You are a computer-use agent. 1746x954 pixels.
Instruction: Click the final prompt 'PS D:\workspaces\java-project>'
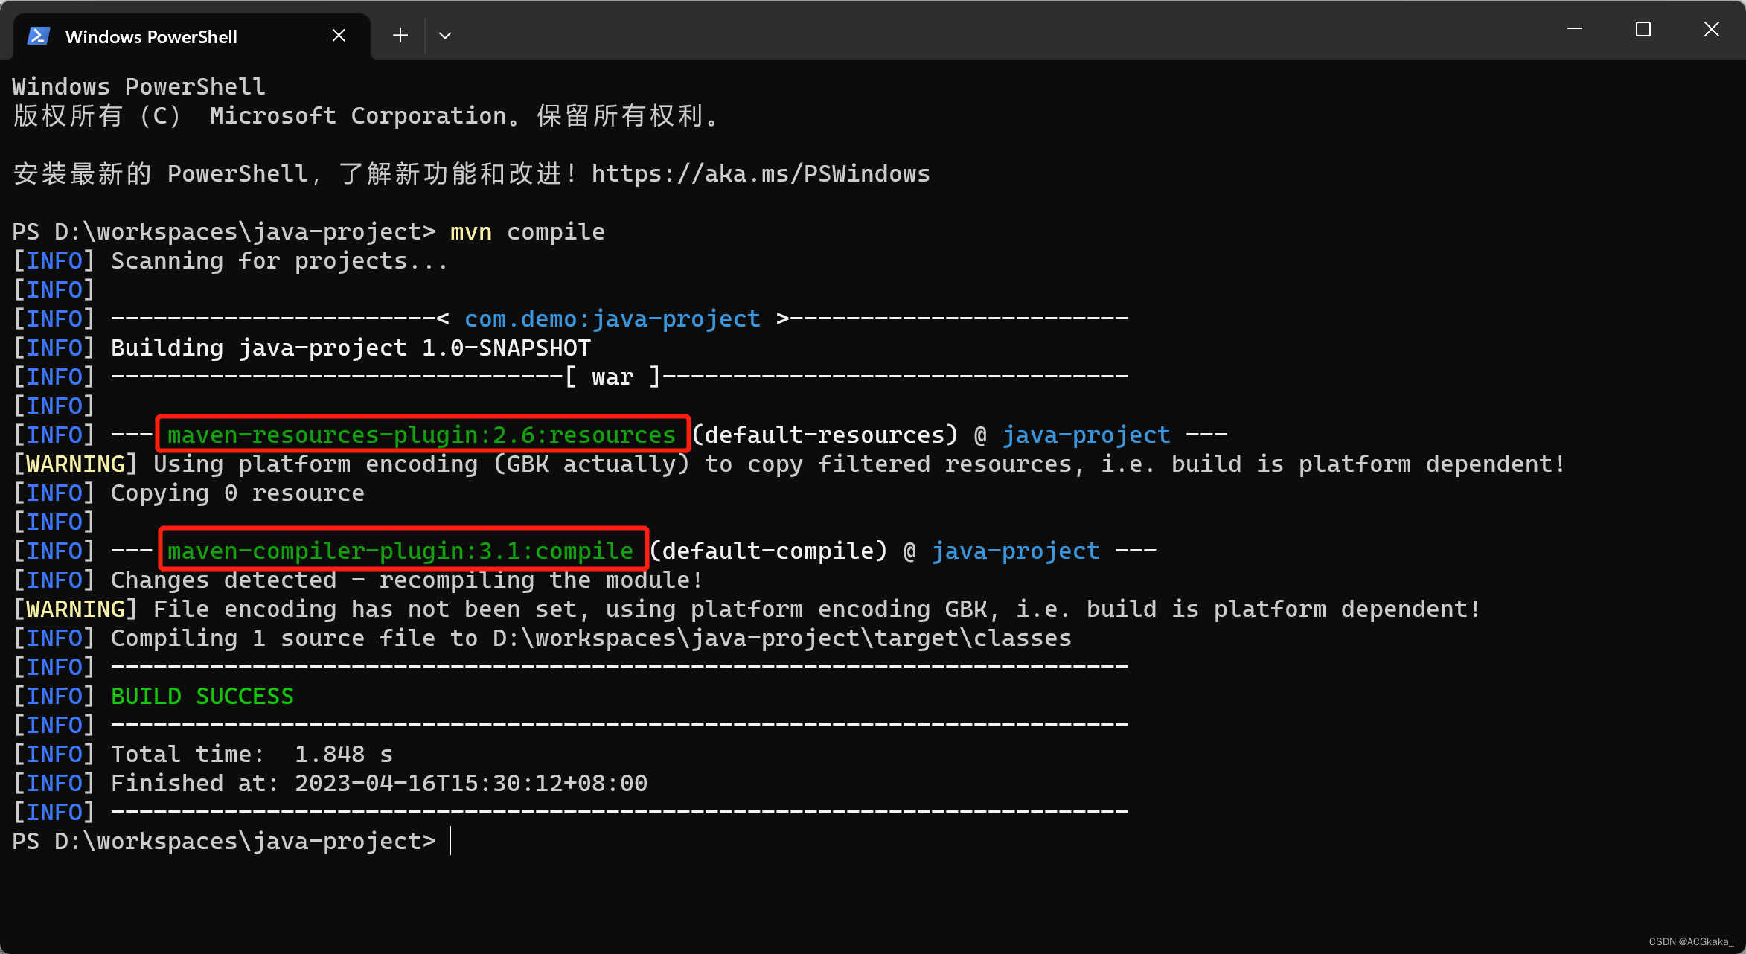pyautogui.click(x=224, y=841)
